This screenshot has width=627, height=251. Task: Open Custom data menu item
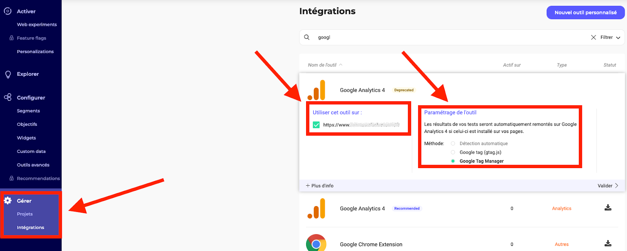pos(31,151)
